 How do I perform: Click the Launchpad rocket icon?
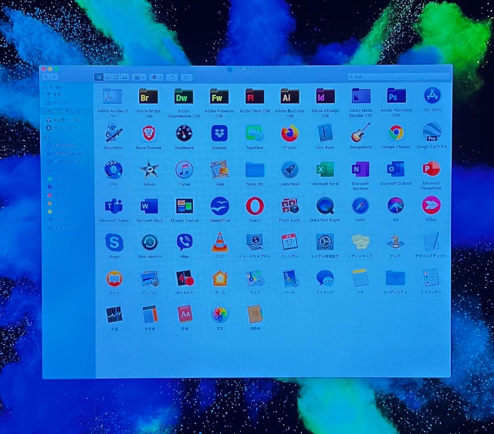coord(290,170)
